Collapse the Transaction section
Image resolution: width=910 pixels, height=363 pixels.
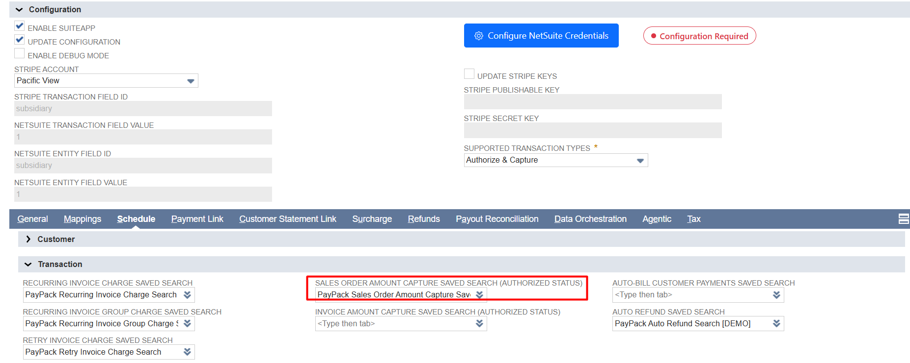pos(28,265)
